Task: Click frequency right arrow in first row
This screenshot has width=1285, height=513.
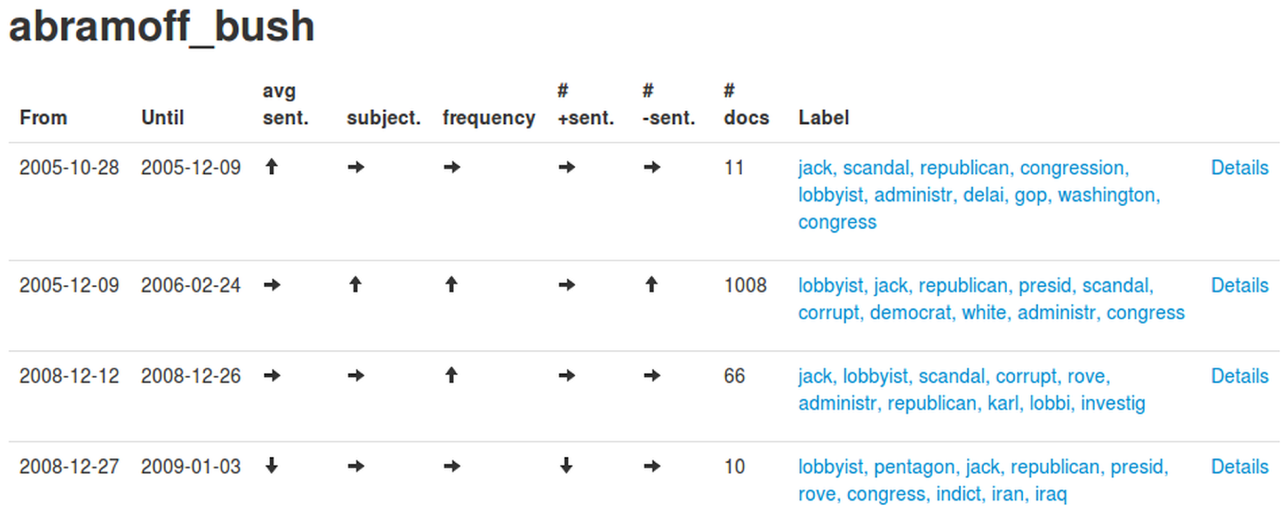Action: [x=452, y=167]
